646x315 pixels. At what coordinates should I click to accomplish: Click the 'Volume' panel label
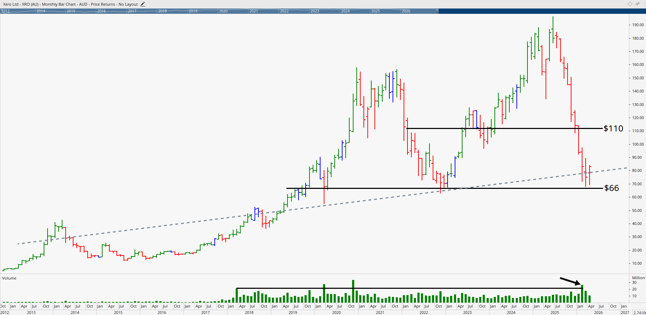(x=9, y=278)
